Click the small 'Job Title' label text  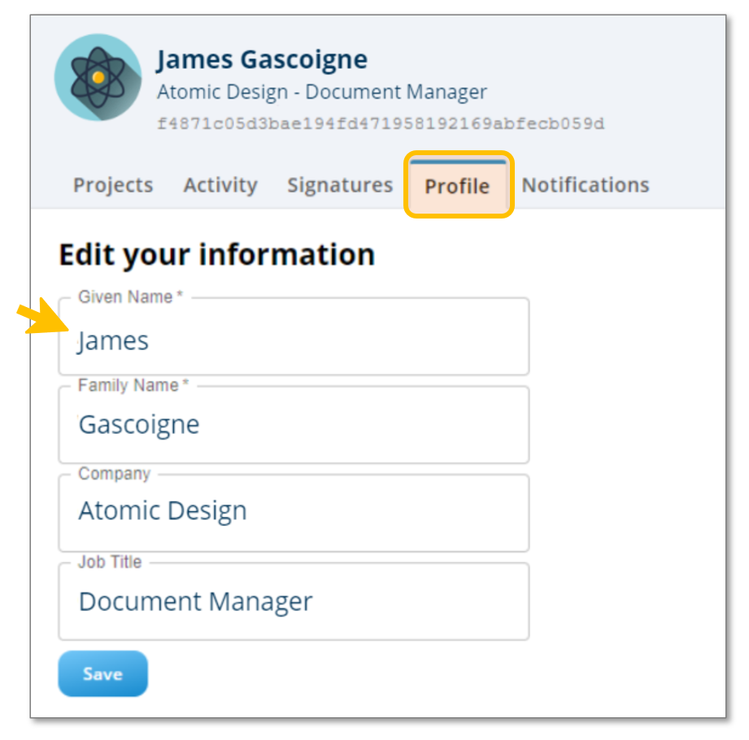[x=110, y=562]
